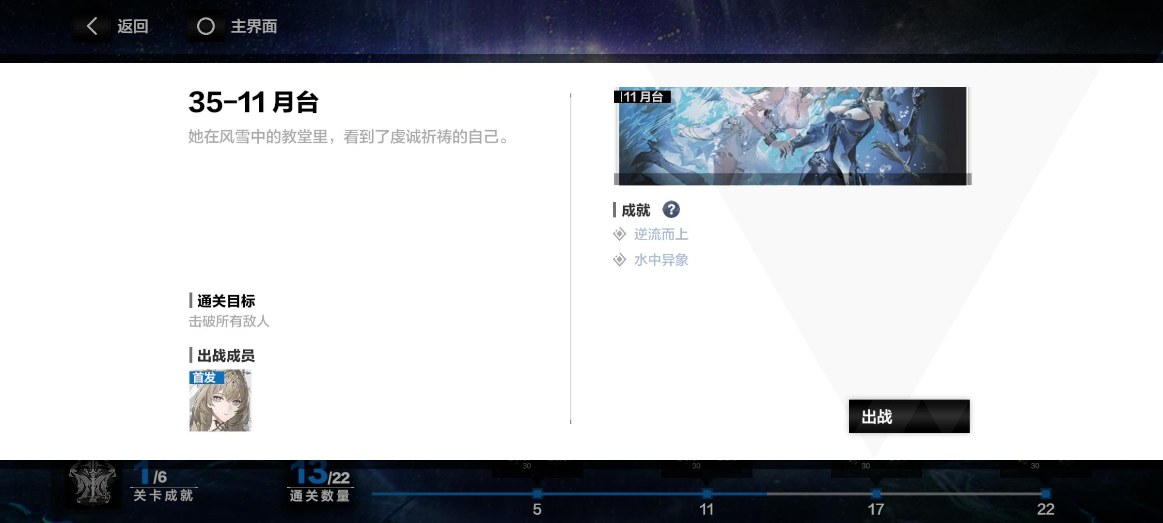This screenshot has width=1163, height=523.
Task: Click progress milestone marker 11
Action: point(707,494)
